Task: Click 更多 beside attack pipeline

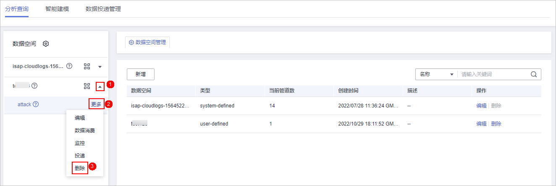Action: (96, 104)
